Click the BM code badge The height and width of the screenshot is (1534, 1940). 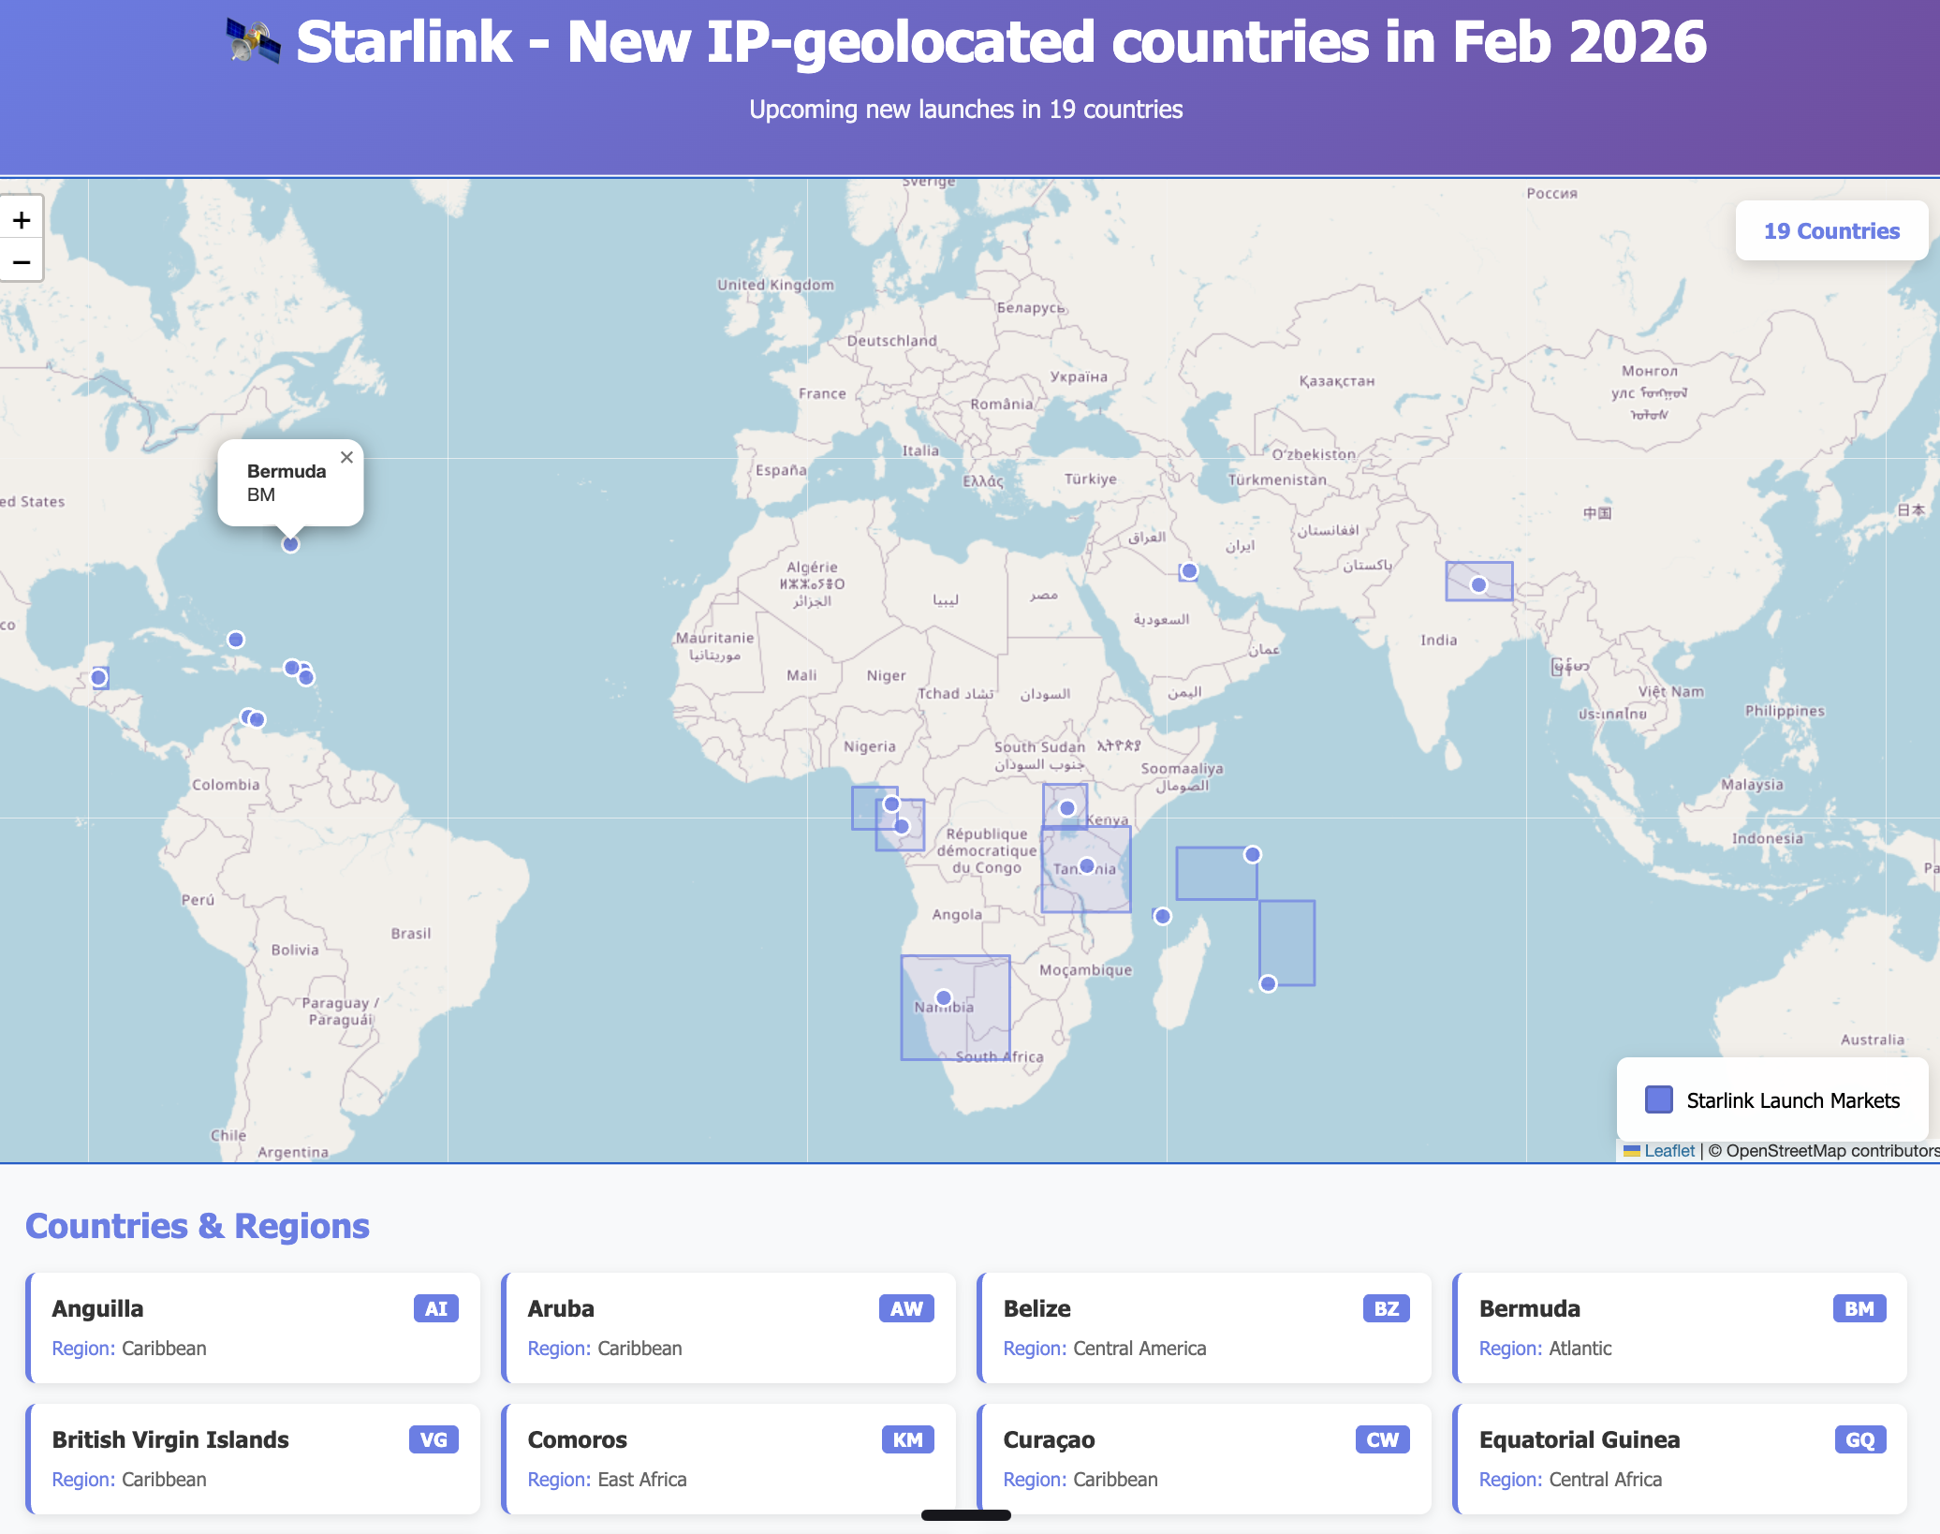tap(1859, 1308)
